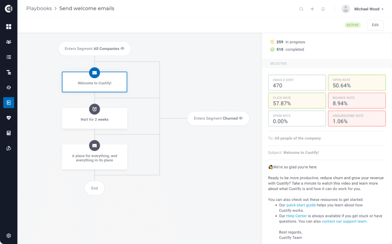392x244 pixels.
Task: Go back to Playbooks breadcrumb
Action: 39,8
